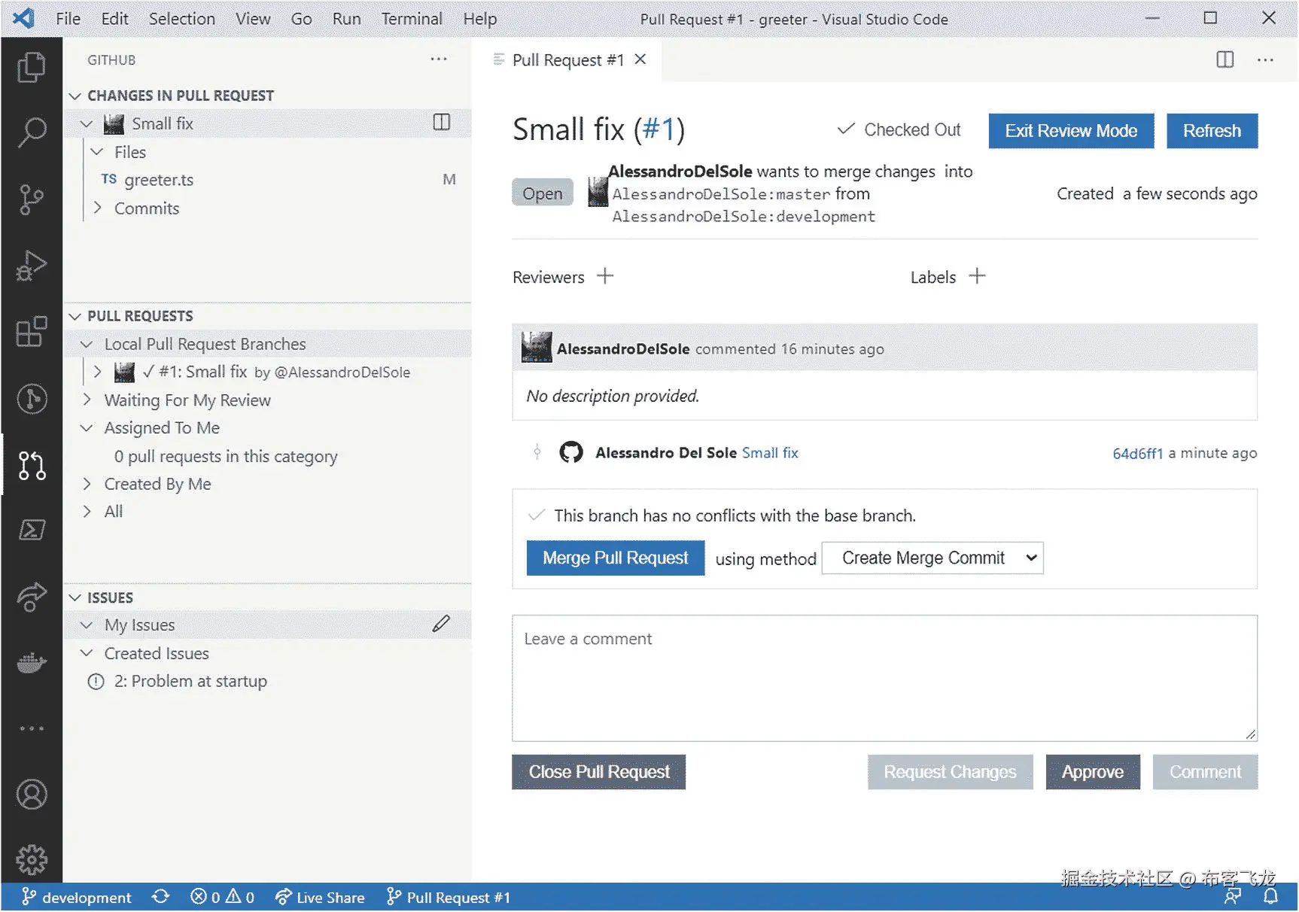The image size is (1299, 912).
Task: Open the merge method dropdown
Action: click(932, 558)
